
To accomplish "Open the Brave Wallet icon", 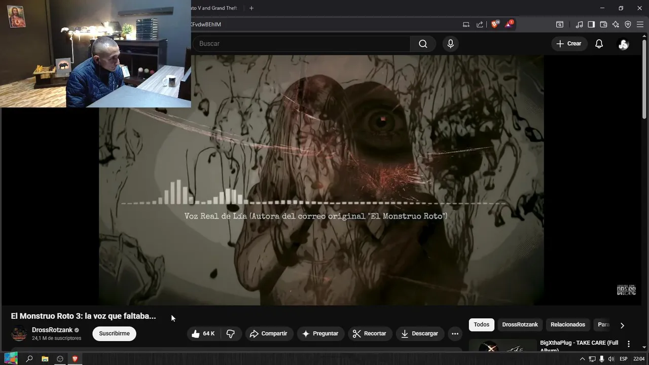I will 603,24.
